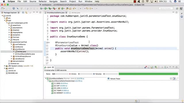Open the Source menu
184x103 pixels.
pos(33,1)
